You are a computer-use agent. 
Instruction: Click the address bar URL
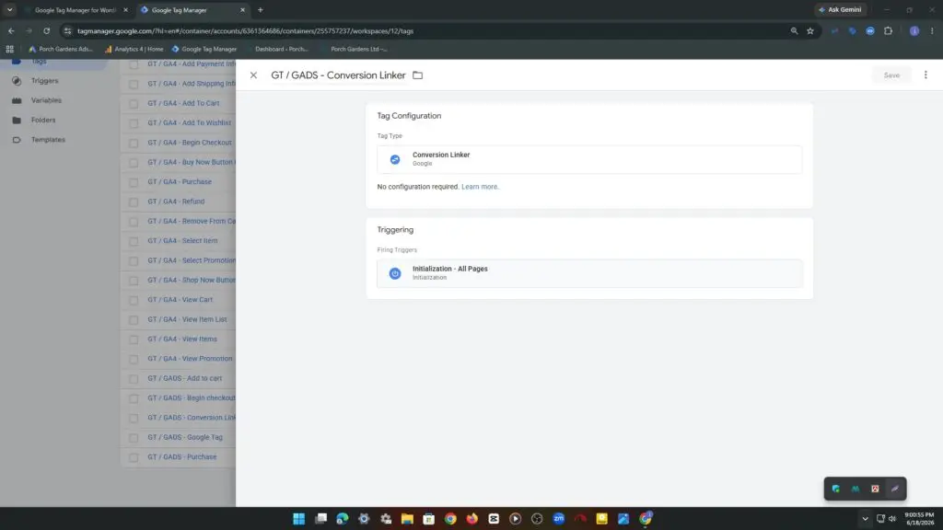[245, 31]
